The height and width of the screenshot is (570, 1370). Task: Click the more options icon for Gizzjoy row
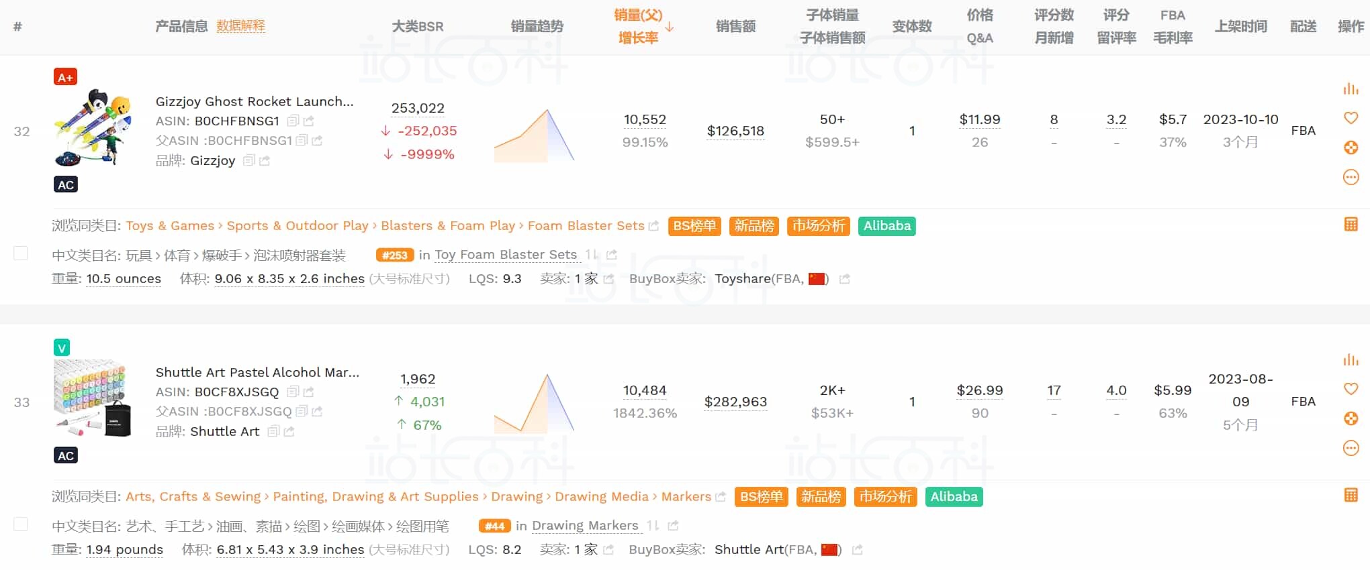click(1351, 177)
